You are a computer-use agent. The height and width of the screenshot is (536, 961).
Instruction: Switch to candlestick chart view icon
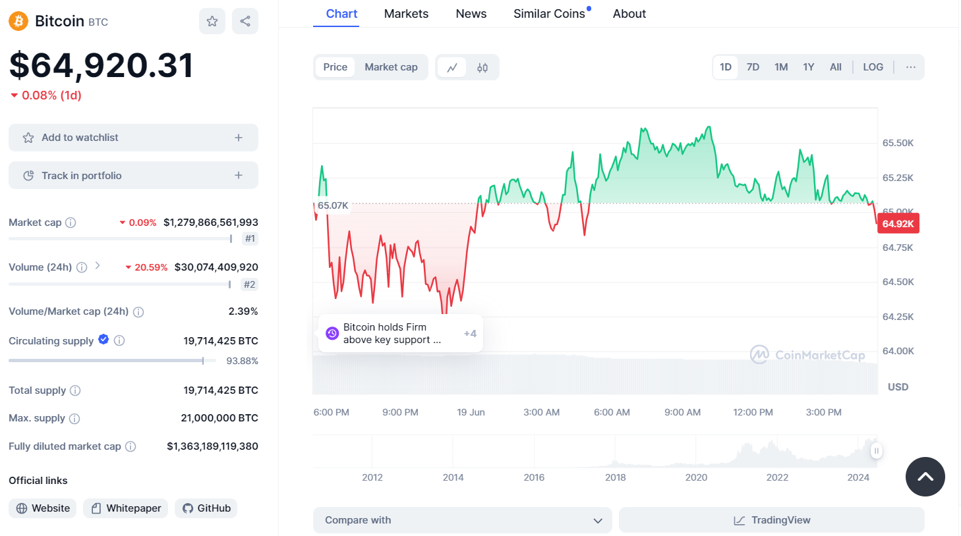[x=482, y=67]
